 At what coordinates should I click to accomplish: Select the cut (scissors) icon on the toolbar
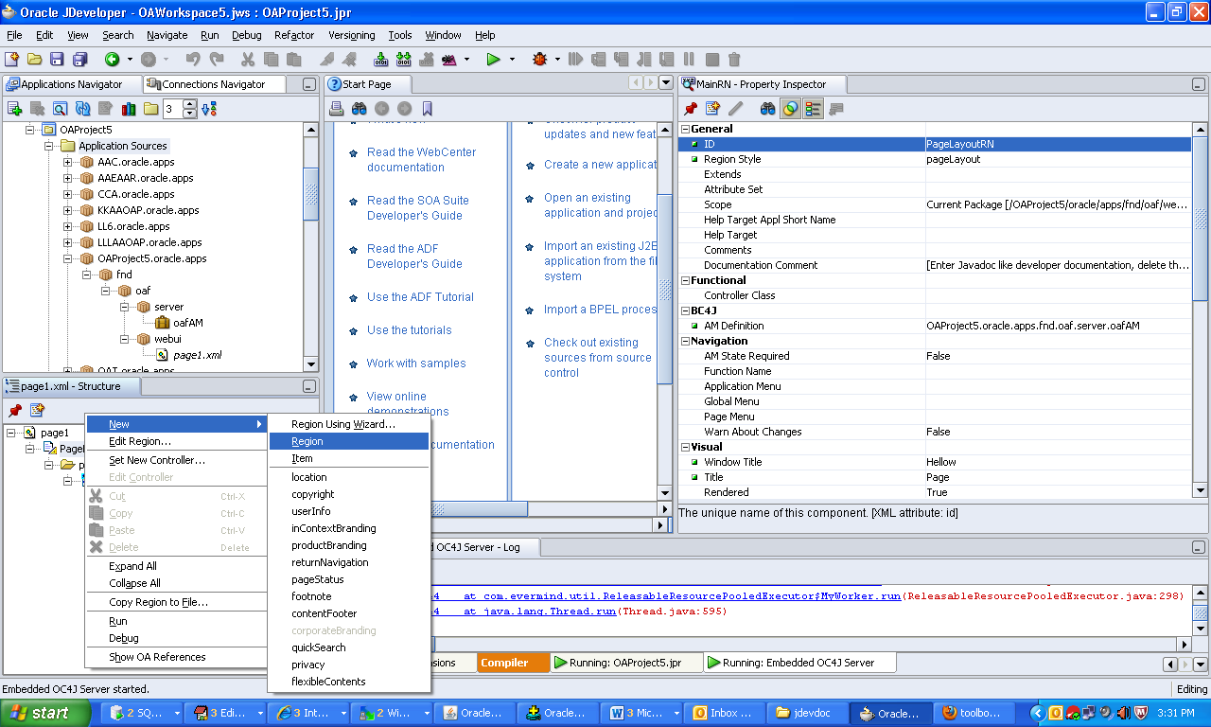pyautogui.click(x=248, y=58)
